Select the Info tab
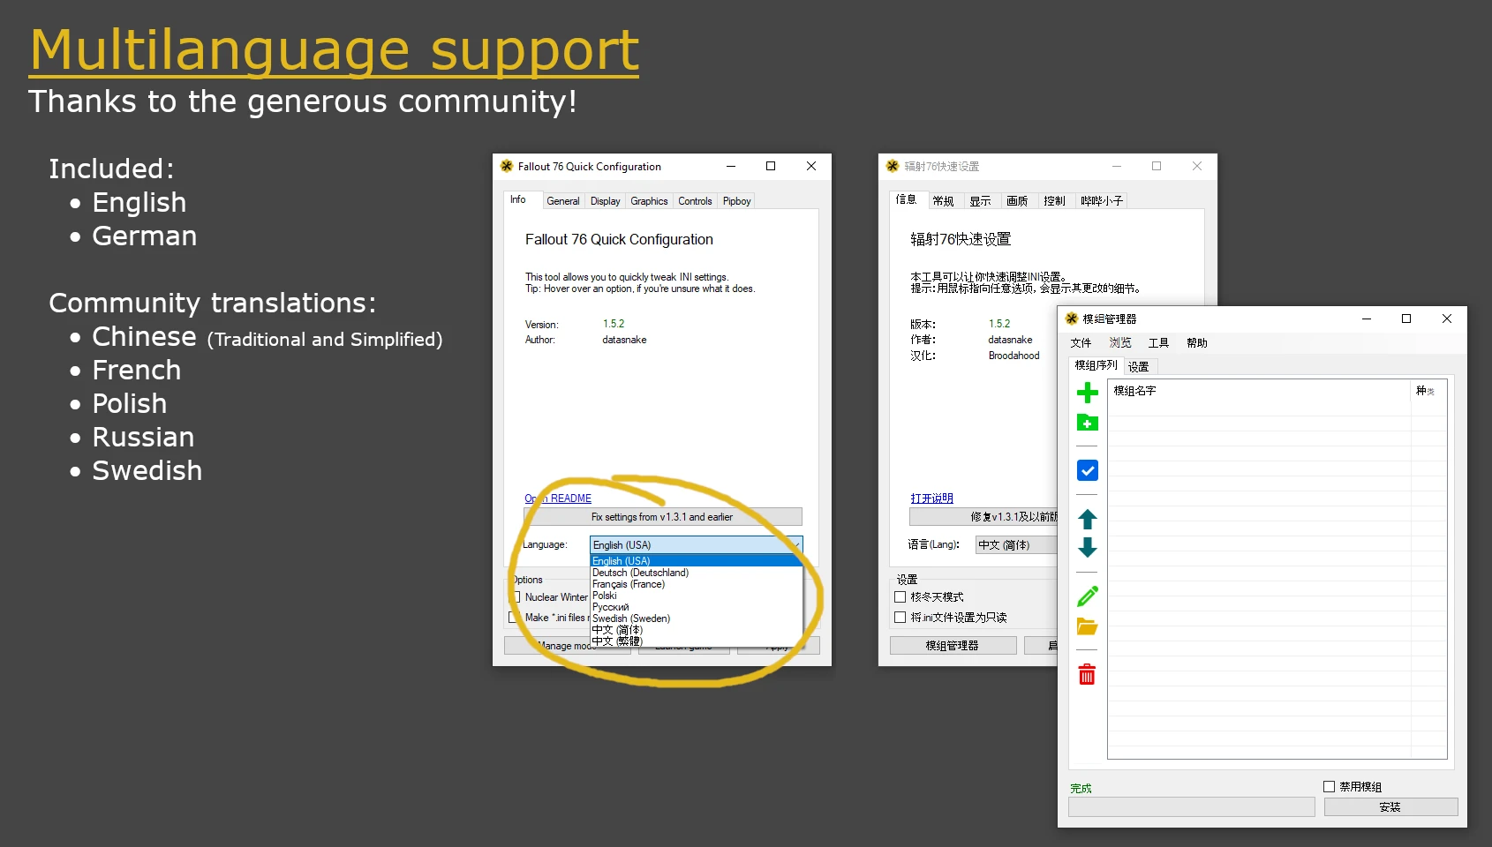 click(x=522, y=199)
